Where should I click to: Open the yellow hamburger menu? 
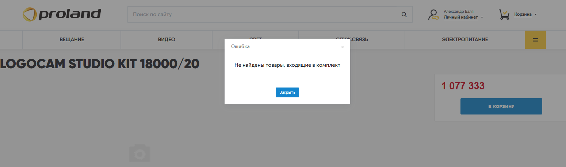[x=535, y=40]
